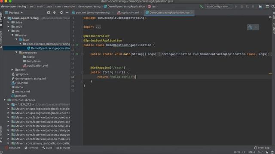275x154 pixels.
Task: Click UTF-8 encoding in status bar
Action: click(251, 152)
